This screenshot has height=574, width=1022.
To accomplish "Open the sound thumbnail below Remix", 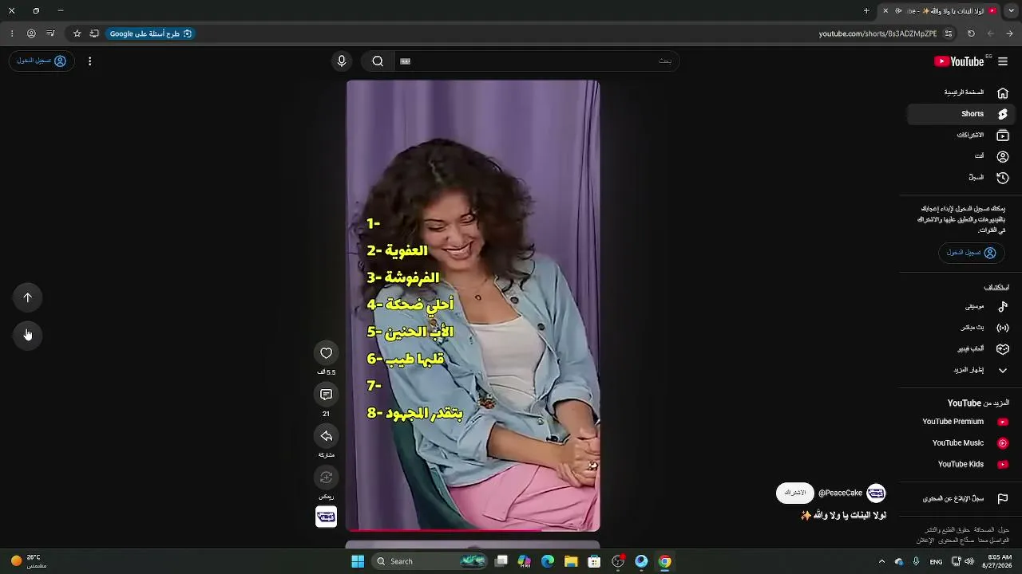I will click(326, 517).
